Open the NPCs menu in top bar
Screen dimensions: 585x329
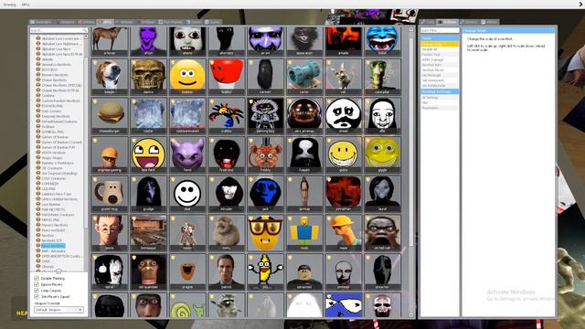[26, 5]
